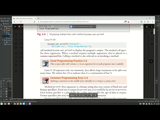Click the green extension icon in toolbar
This screenshot has width=160, height=120.
pos(148,22)
